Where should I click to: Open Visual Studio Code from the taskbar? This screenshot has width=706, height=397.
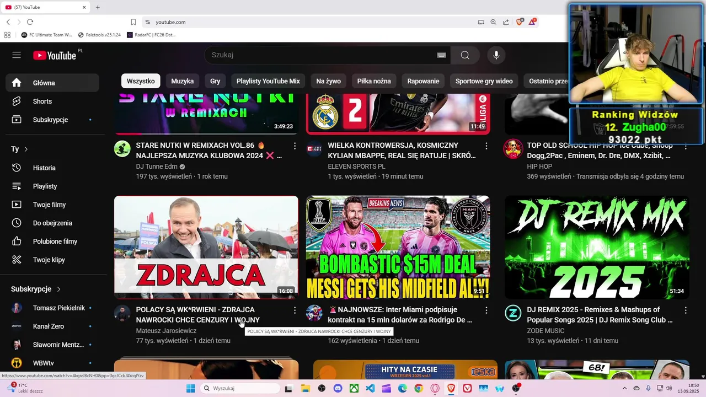pos(370,388)
